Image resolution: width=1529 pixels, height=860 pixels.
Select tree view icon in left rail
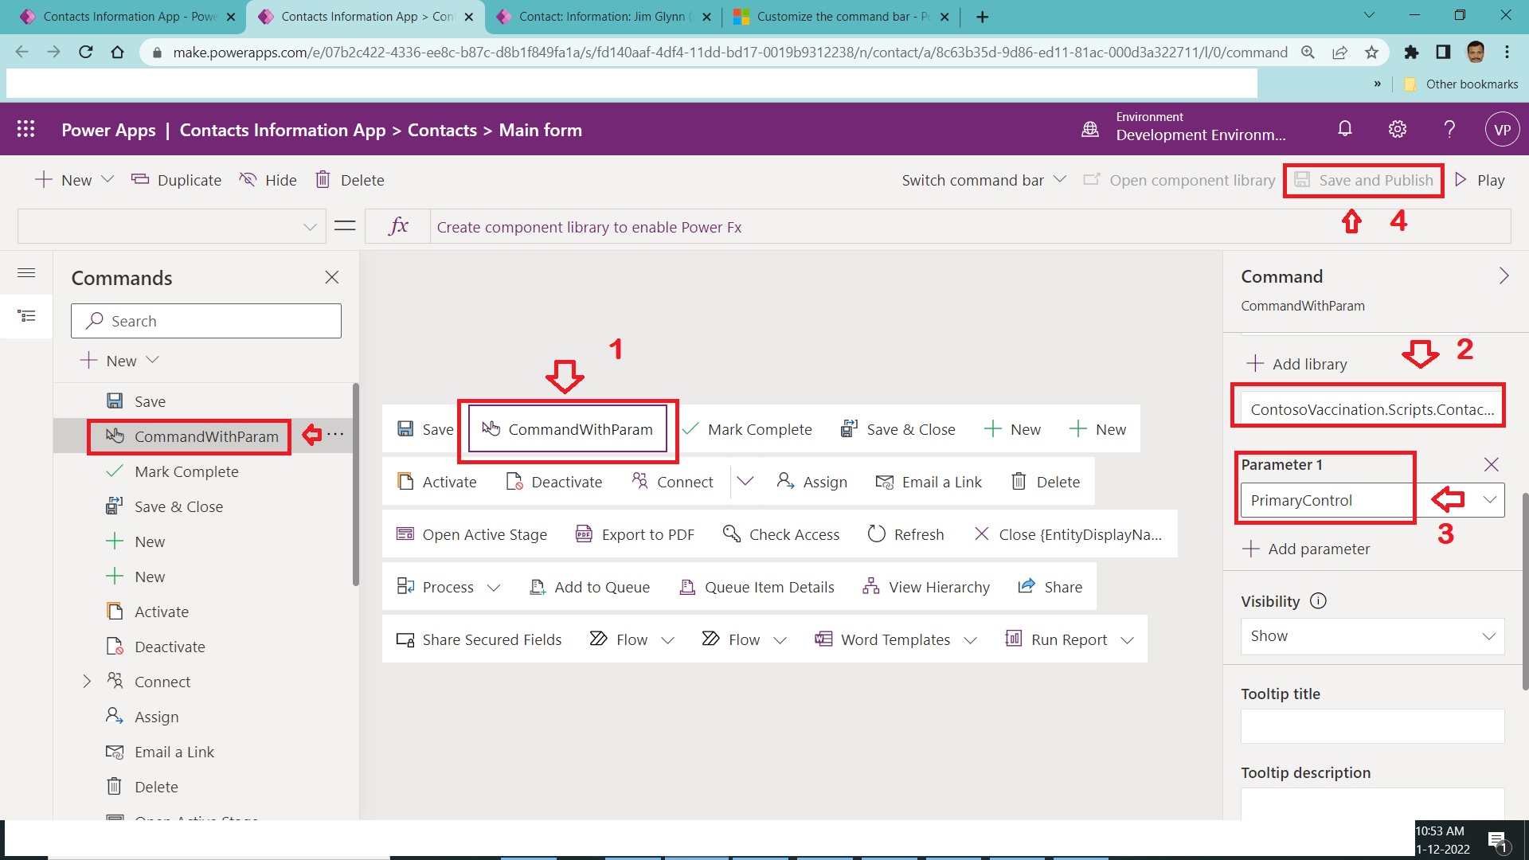(x=26, y=316)
